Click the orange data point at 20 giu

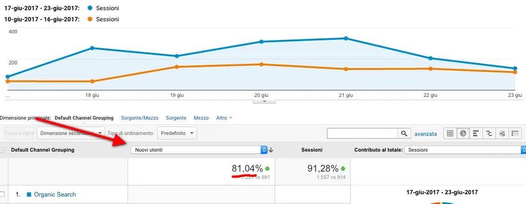pyautogui.click(x=261, y=64)
